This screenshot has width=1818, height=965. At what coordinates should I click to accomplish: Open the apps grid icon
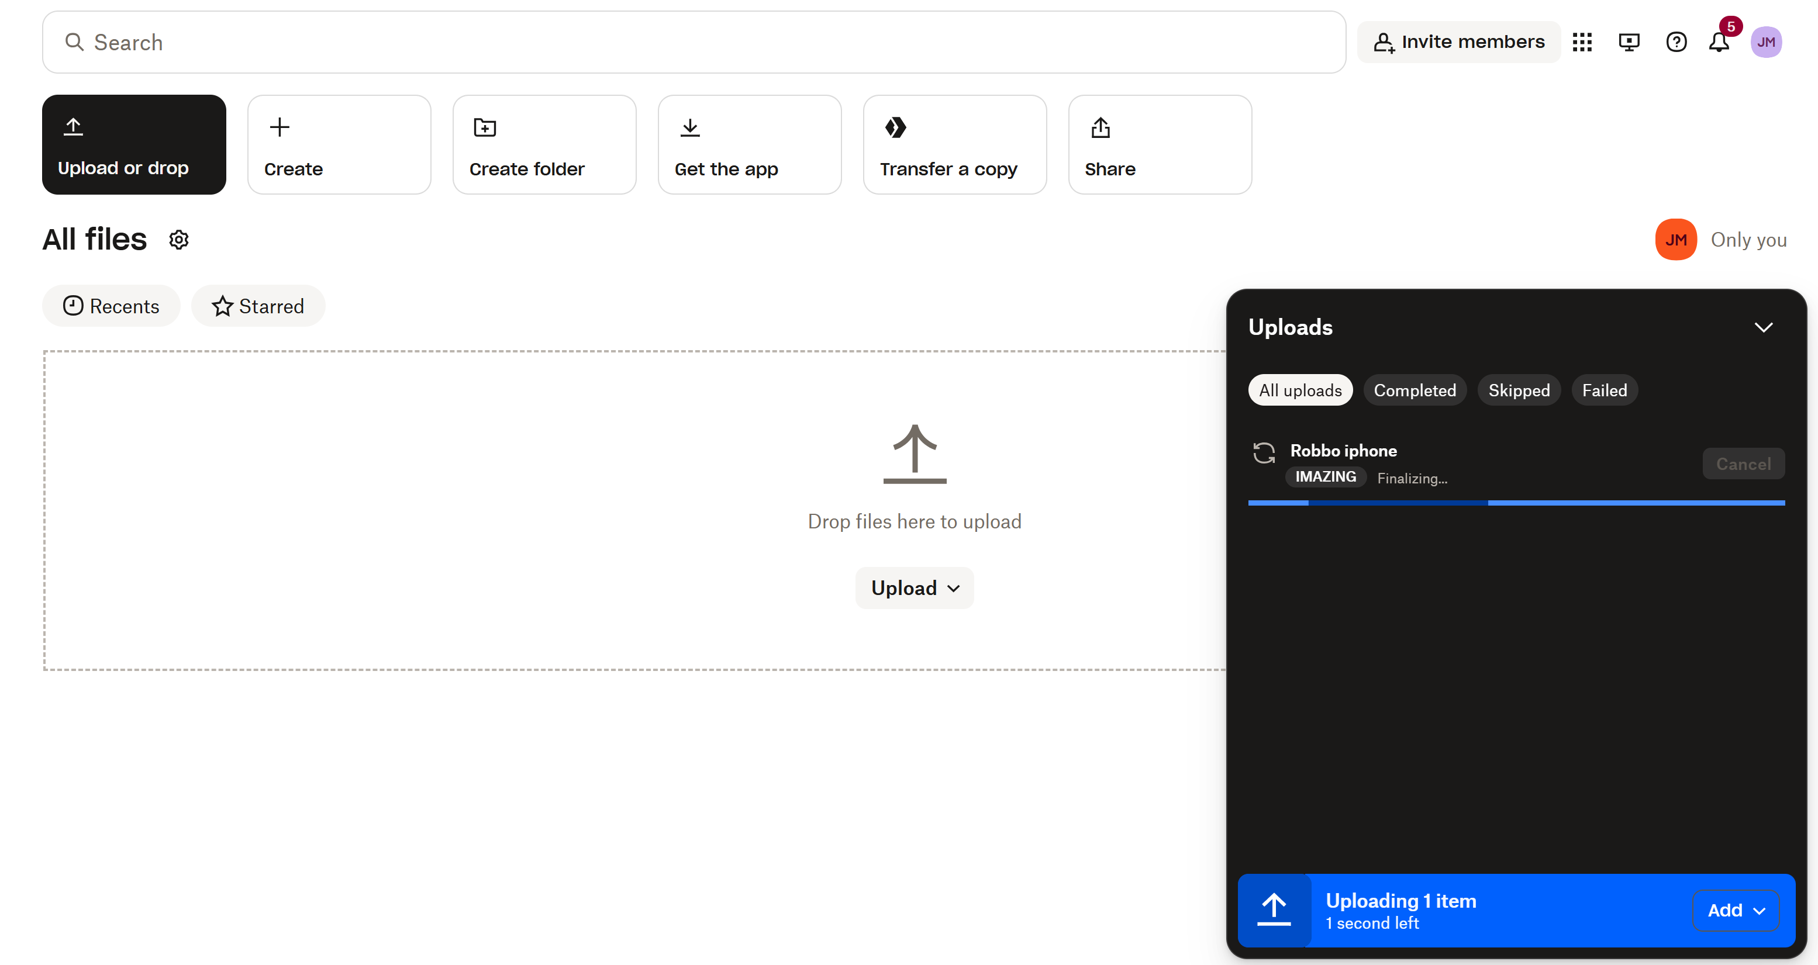click(x=1582, y=42)
